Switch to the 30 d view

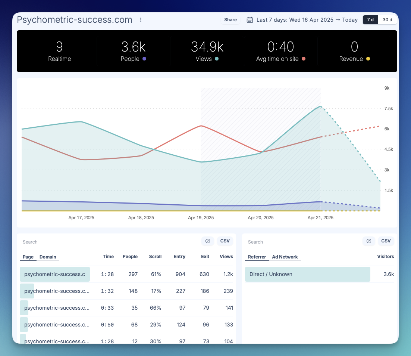(x=387, y=20)
